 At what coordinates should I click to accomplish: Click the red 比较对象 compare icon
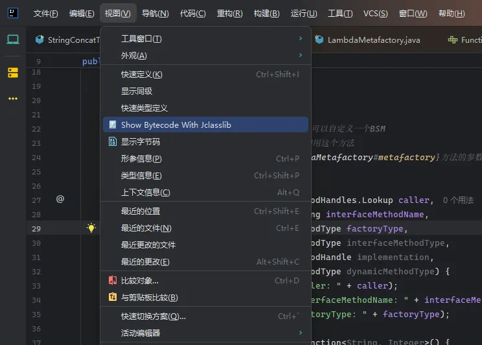point(113,280)
